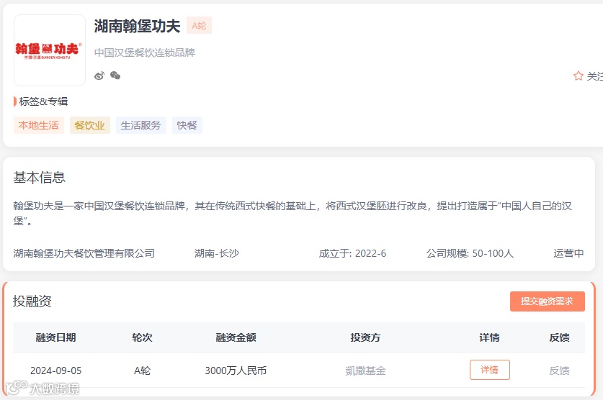This screenshot has height=400, width=603.
Task: Click the 反馈 column header
Action: click(559, 337)
